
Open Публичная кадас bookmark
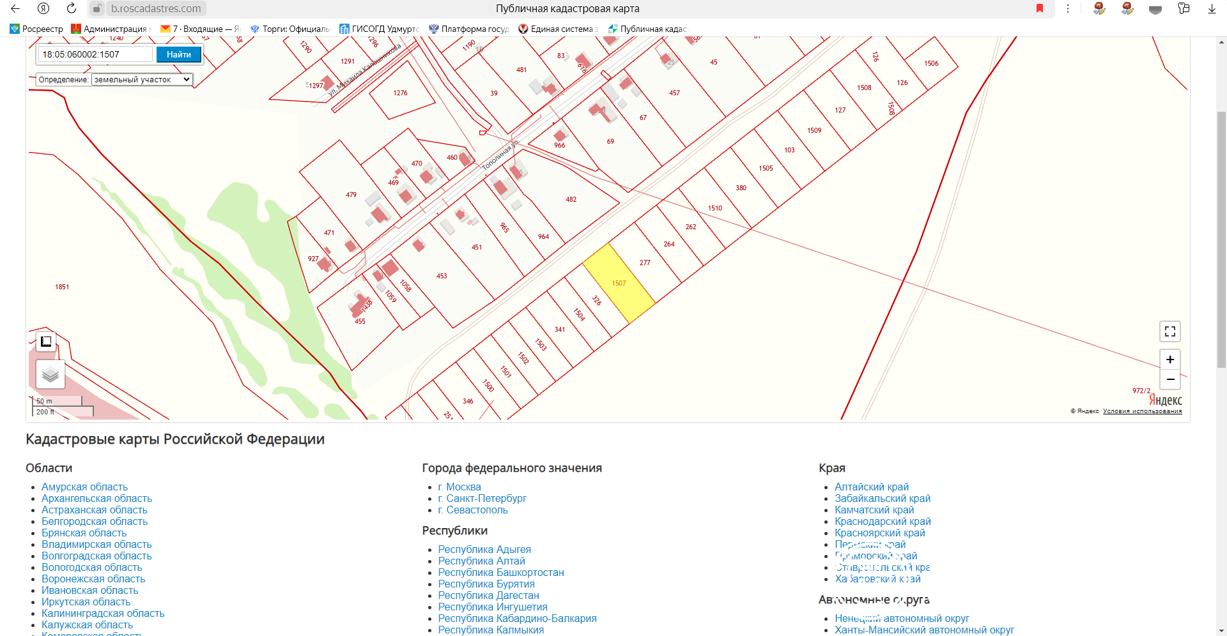647,29
